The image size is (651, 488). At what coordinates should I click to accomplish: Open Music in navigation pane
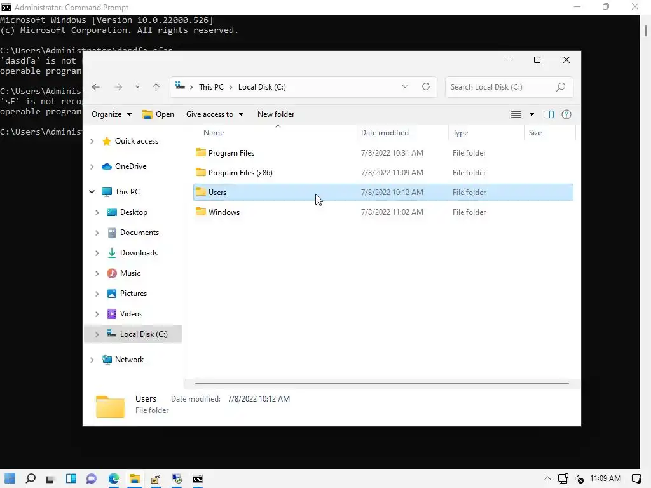pos(130,273)
